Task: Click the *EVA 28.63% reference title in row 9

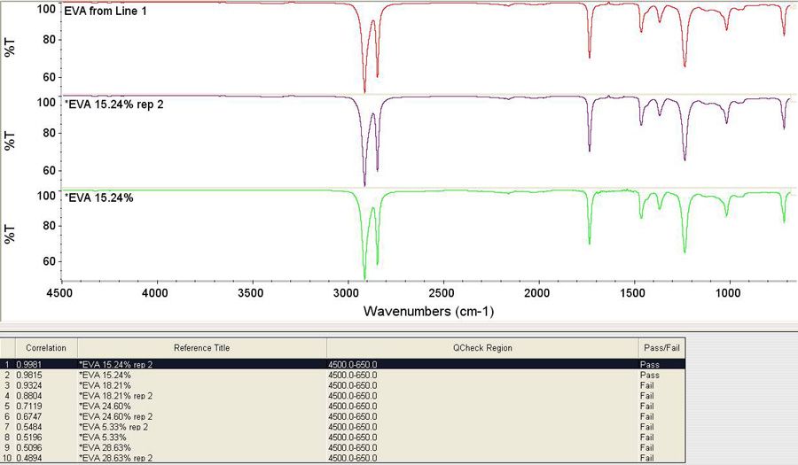Action: pyautogui.click(x=105, y=447)
